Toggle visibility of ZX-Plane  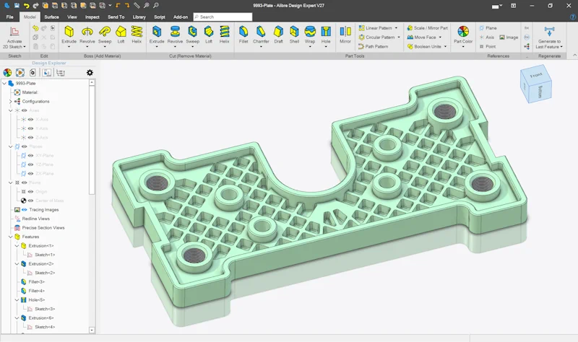tap(30, 173)
